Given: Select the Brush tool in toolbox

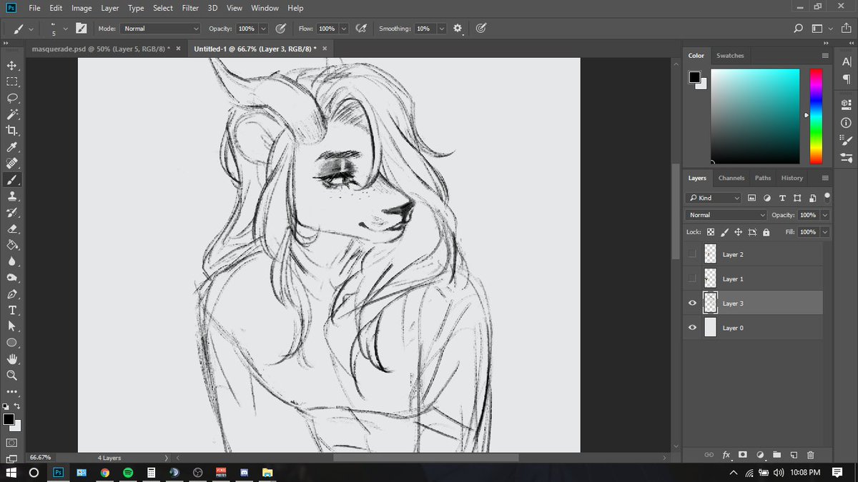Looking at the screenshot, I should click(12, 180).
